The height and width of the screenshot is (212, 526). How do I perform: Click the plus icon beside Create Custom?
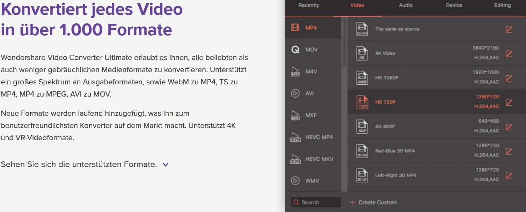(352, 202)
